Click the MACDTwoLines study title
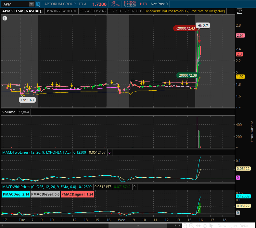Viewport: 256px width, 228px height. click(36, 152)
